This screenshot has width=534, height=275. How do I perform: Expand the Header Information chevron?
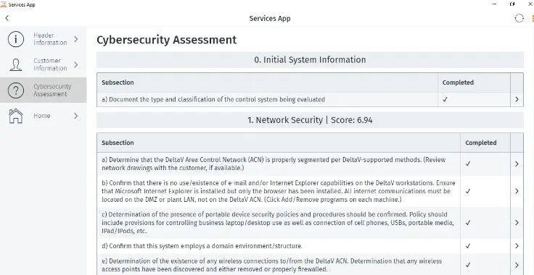pyautogui.click(x=75, y=39)
